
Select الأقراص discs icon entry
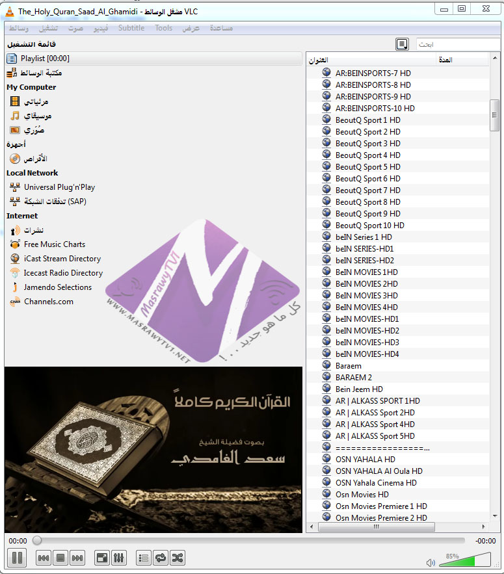(29, 159)
